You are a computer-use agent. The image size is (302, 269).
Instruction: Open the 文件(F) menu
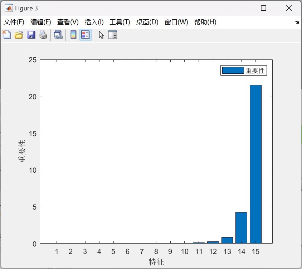(x=14, y=22)
